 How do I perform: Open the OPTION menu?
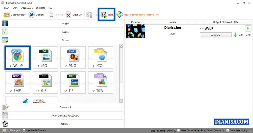pos(40,8)
